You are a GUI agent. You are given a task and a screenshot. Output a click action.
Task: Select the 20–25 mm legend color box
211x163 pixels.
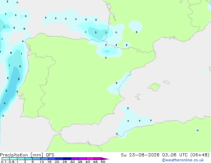pyautogui.click(x=60, y=159)
